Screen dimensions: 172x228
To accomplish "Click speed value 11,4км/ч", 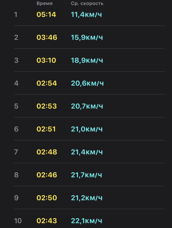I will coord(86,15).
